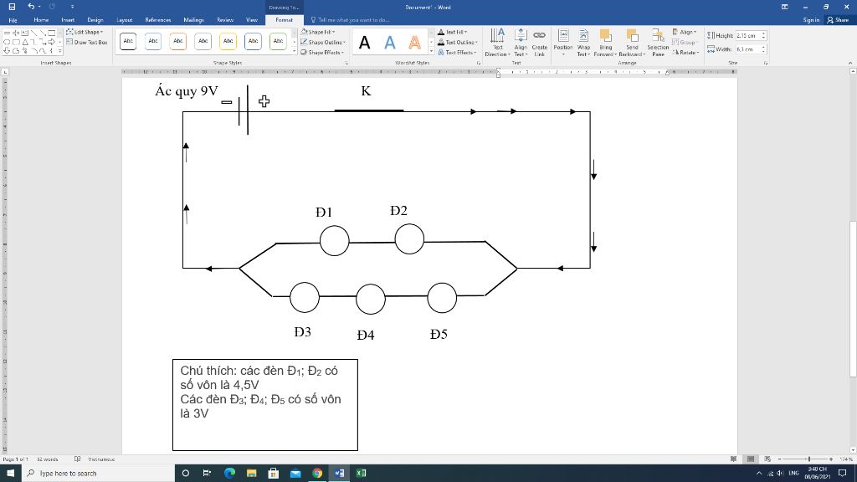Image resolution: width=857 pixels, height=482 pixels.
Task: Switch to the Home tab
Action: [x=41, y=20]
